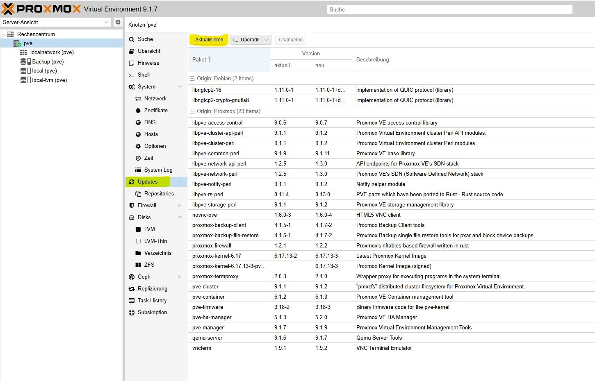
Task: Collapse the System submenu arrow
Action: [180, 87]
